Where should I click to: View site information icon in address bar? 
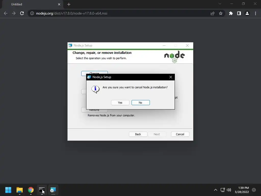point(32,13)
